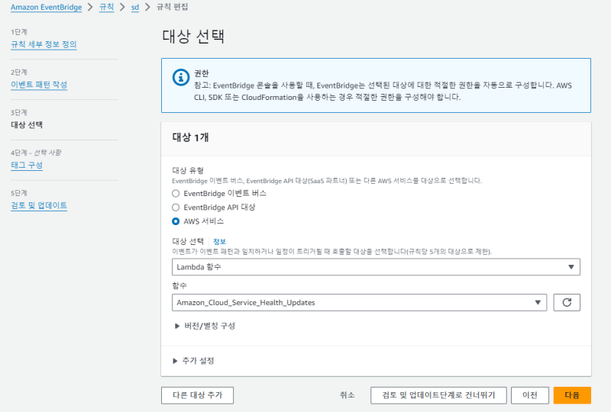Open 태그 구성 step link
Image resolution: width=611 pixels, height=412 pixels.
[27, 165]
